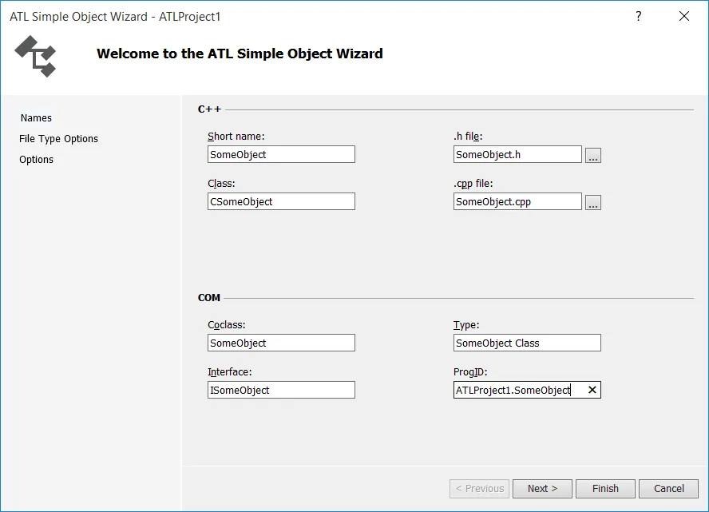This screenshot has height=512, width=709.
Task: Select the .cpp file text box
Action: tap(517, 202)
